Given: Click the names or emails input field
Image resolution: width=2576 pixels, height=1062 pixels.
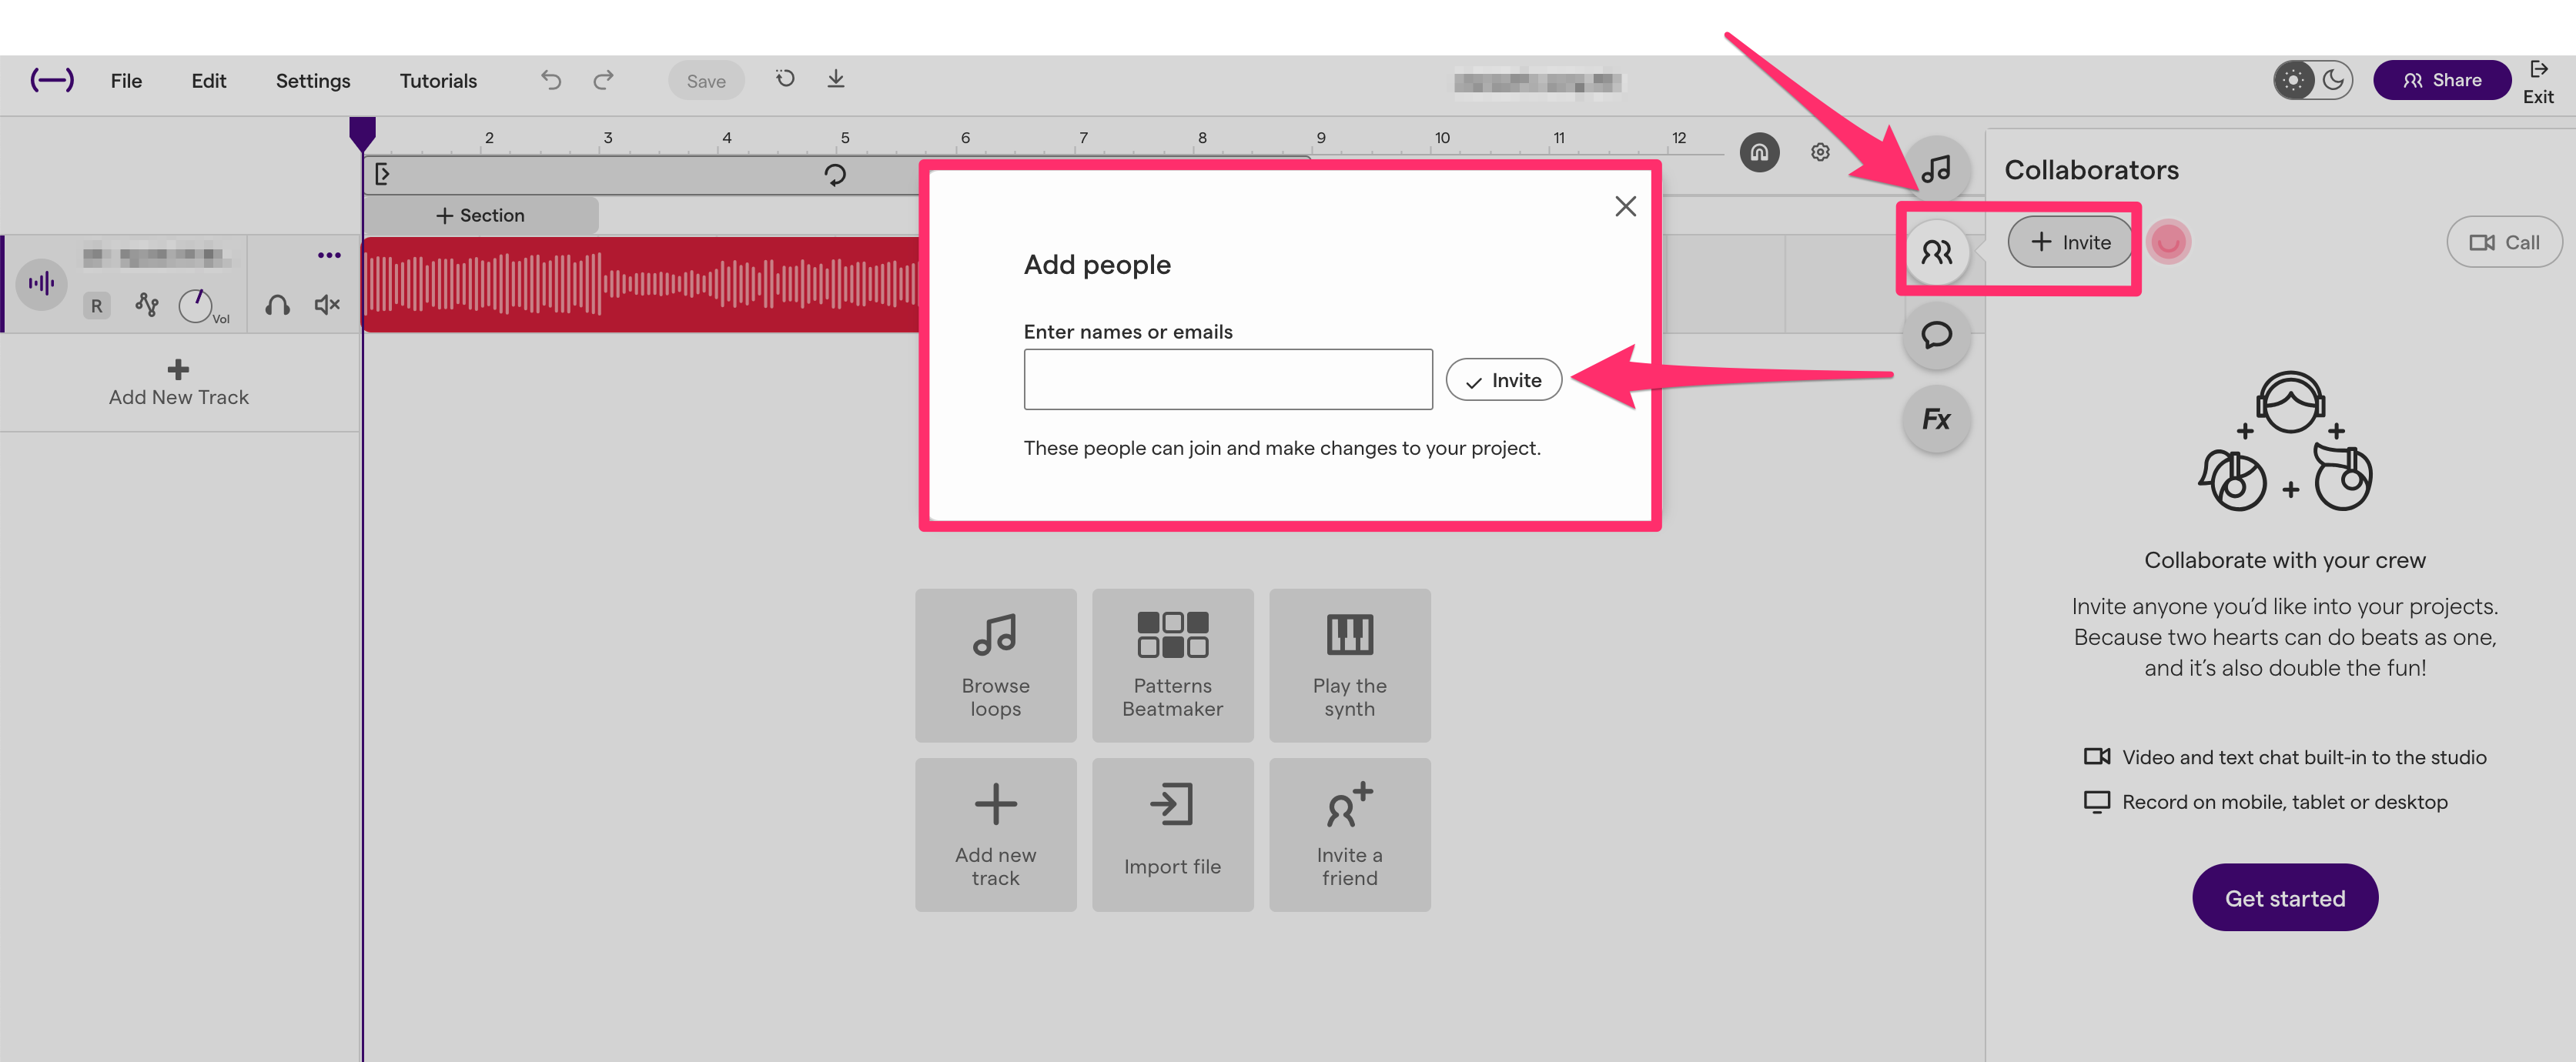Looking at the screenshot, I should 1228,379.
